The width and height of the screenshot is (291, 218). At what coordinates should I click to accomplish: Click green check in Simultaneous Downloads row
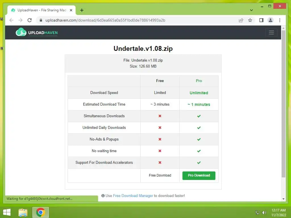click(x=199, y=116)
